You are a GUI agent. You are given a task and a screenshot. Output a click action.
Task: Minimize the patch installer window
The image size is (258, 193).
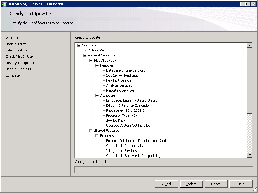tap(243, 4)
